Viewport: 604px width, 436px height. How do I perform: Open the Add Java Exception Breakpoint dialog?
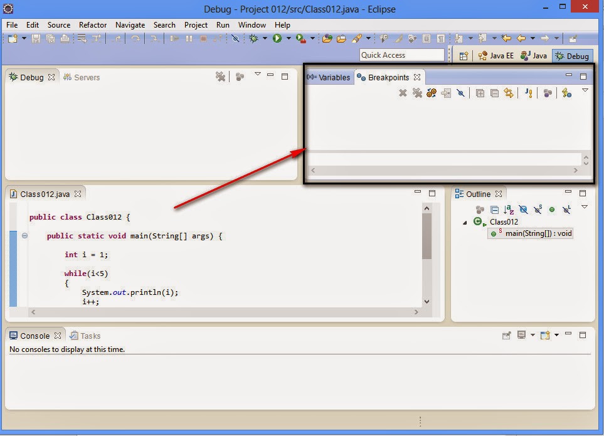(529, 92)
